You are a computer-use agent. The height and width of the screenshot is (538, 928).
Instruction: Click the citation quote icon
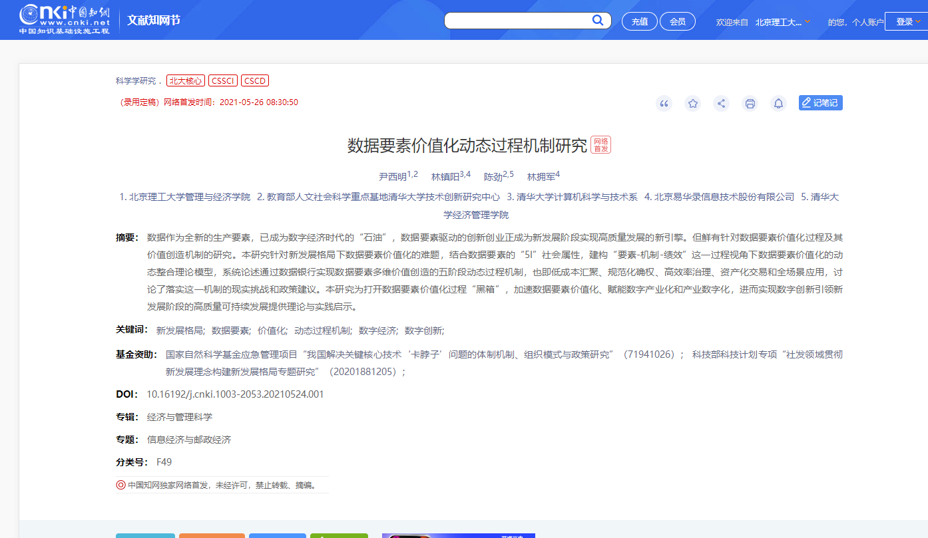(x=664, y=103)
